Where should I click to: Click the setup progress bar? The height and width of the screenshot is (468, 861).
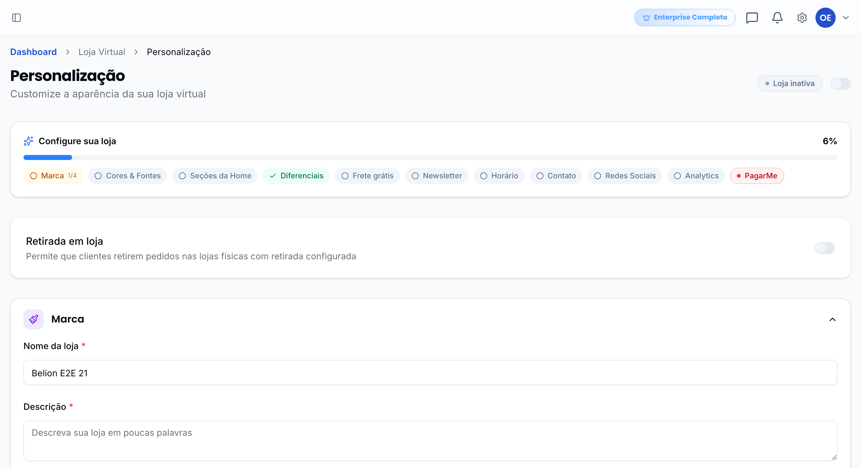click(430, 157)
